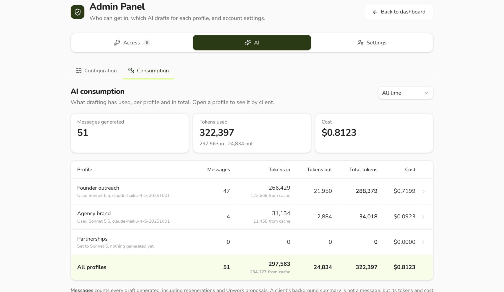Click the Admin Panel shield logo icon
This screenshot has width=504, height=292.
coord(77,12)
